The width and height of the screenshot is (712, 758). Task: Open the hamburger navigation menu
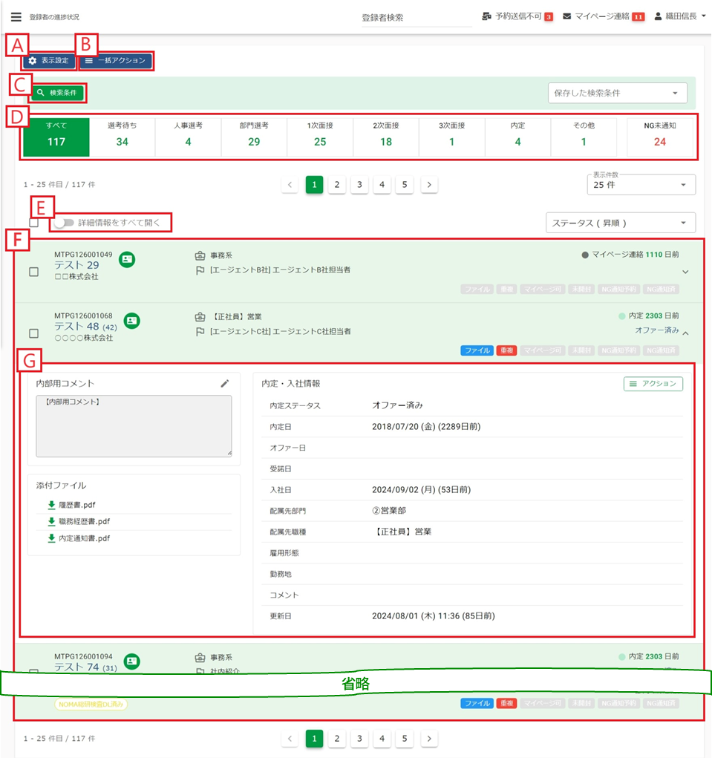[16, 16]
